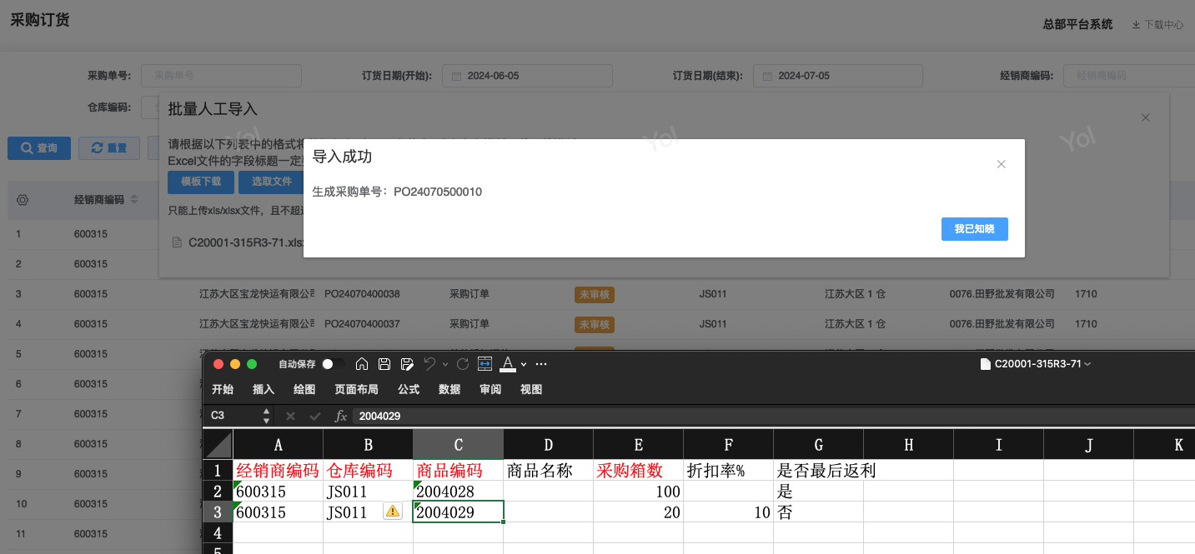Switch to the 数据 ribbon tab
Screen dimensions: 1195x554
coord(449,389)
